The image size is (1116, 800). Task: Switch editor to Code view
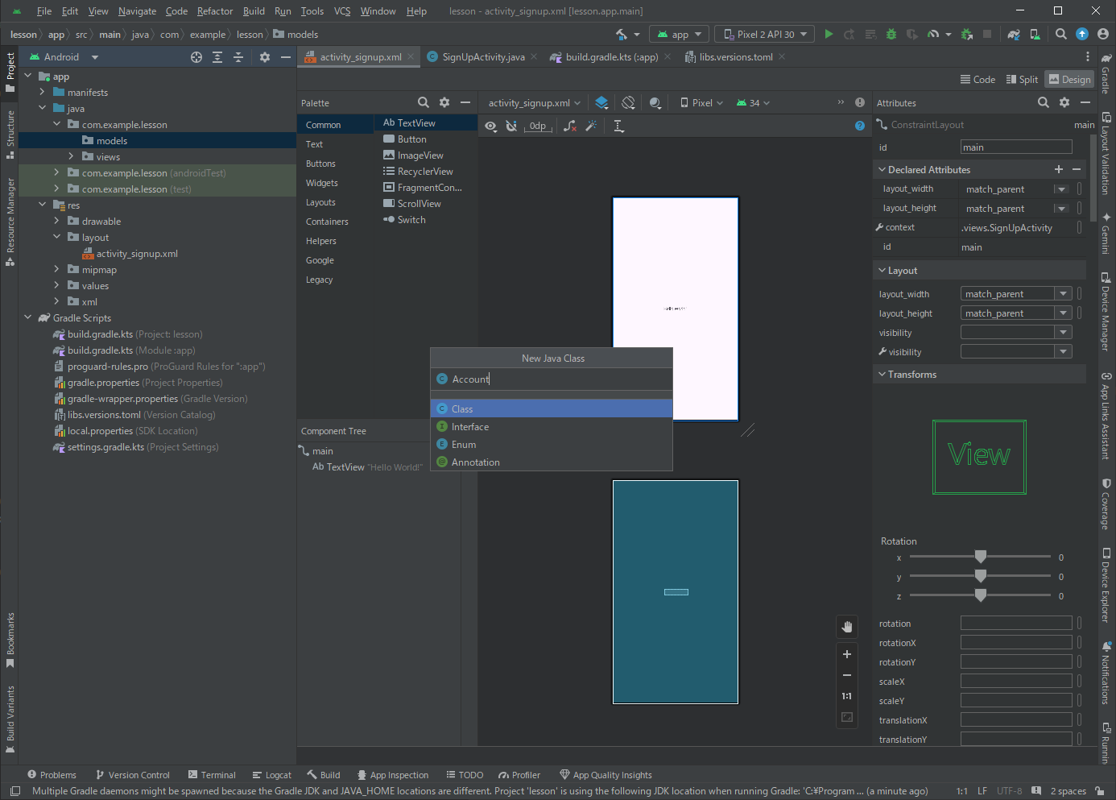[978, 79]
